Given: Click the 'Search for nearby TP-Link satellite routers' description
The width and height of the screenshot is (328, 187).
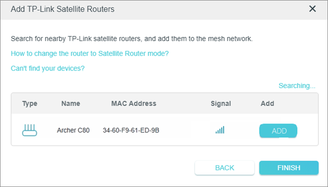Looking at the screenshot, I should (132, 39).
